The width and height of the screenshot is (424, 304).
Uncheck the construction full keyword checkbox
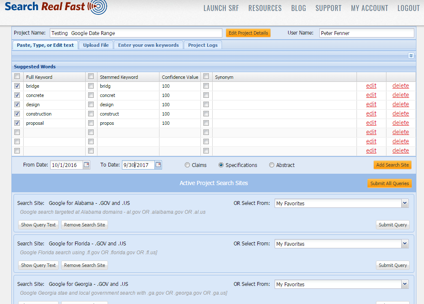pos(17,114)
